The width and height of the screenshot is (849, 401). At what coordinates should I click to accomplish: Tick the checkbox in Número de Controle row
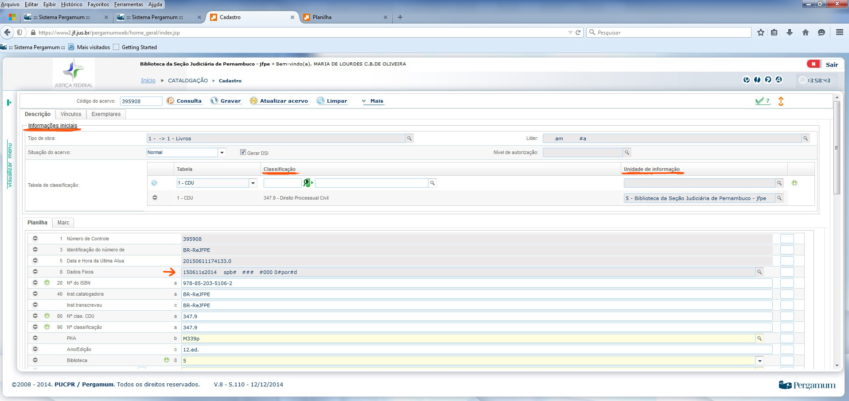tap(787, 239)
